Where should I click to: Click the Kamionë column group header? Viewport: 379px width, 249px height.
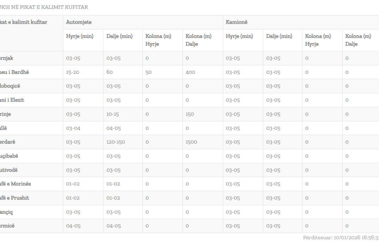238,22
